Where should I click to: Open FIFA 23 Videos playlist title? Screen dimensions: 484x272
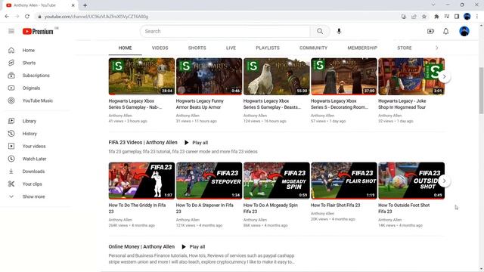pyautogui.click(x=143, y=143)
